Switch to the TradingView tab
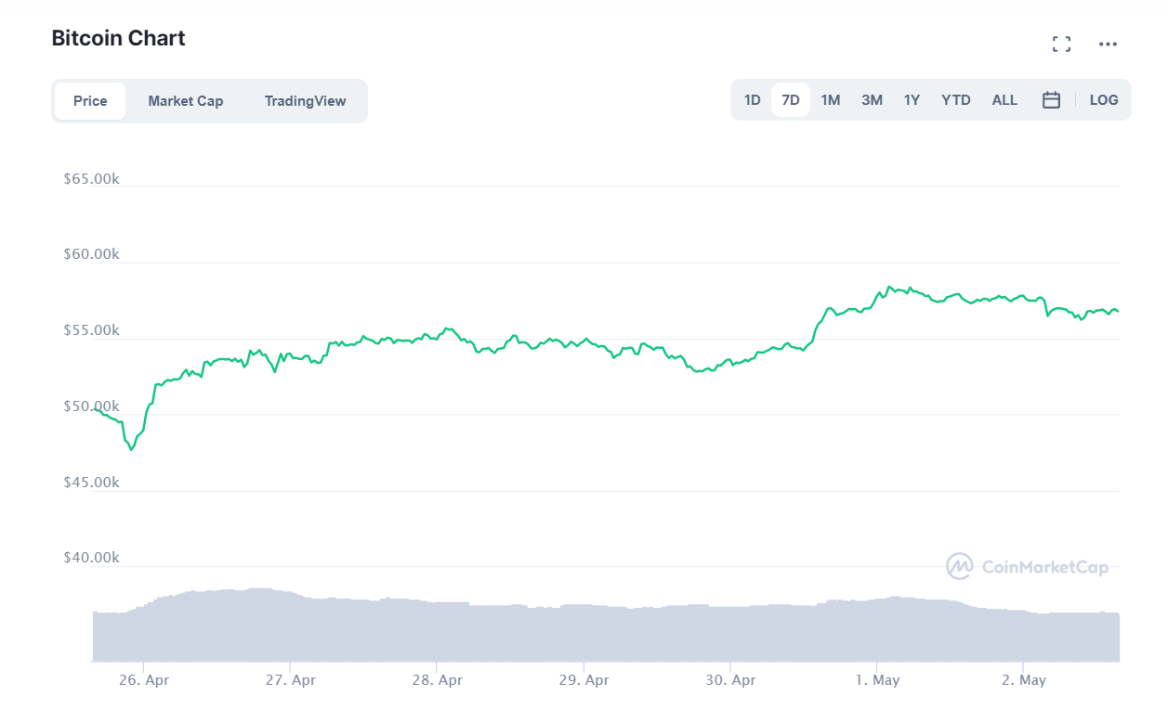This screenshot has width=1168, height=709. point(306,100)
